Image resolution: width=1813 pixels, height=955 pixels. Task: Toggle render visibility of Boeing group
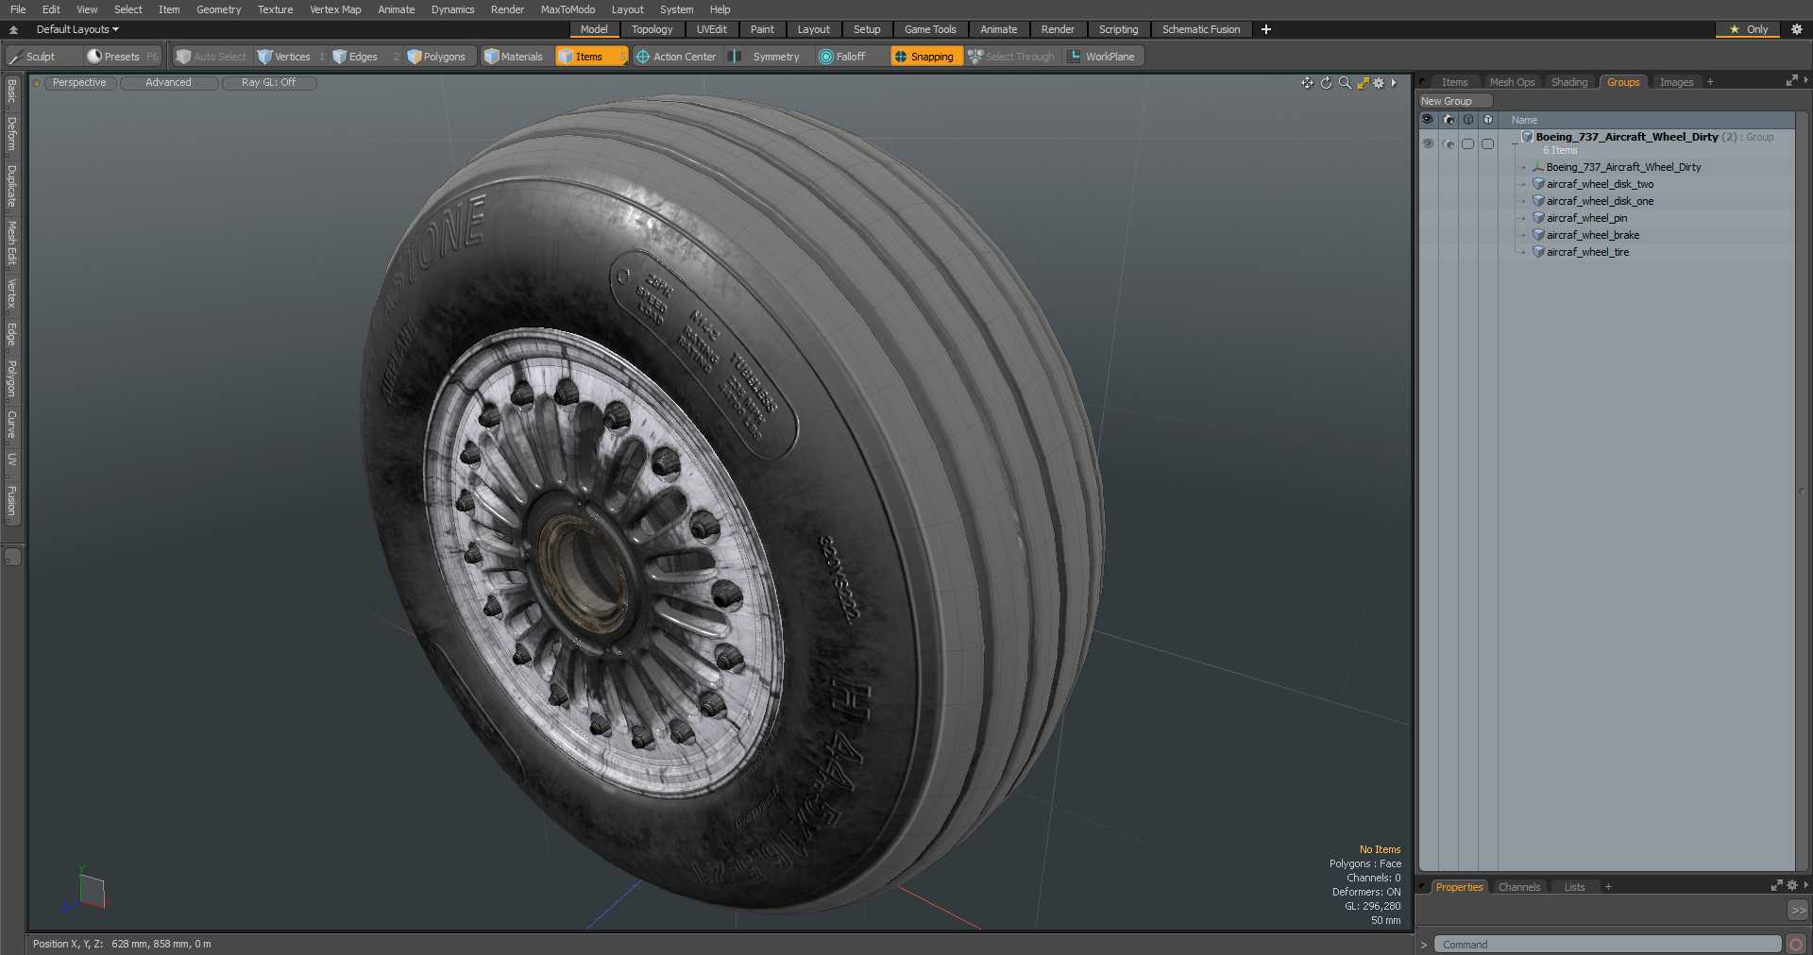[x=1448, y=143]
